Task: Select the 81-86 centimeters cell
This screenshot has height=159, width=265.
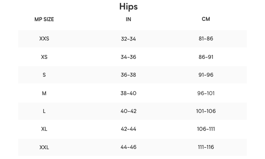Action: pyautogui.click(x=206, y=39)
